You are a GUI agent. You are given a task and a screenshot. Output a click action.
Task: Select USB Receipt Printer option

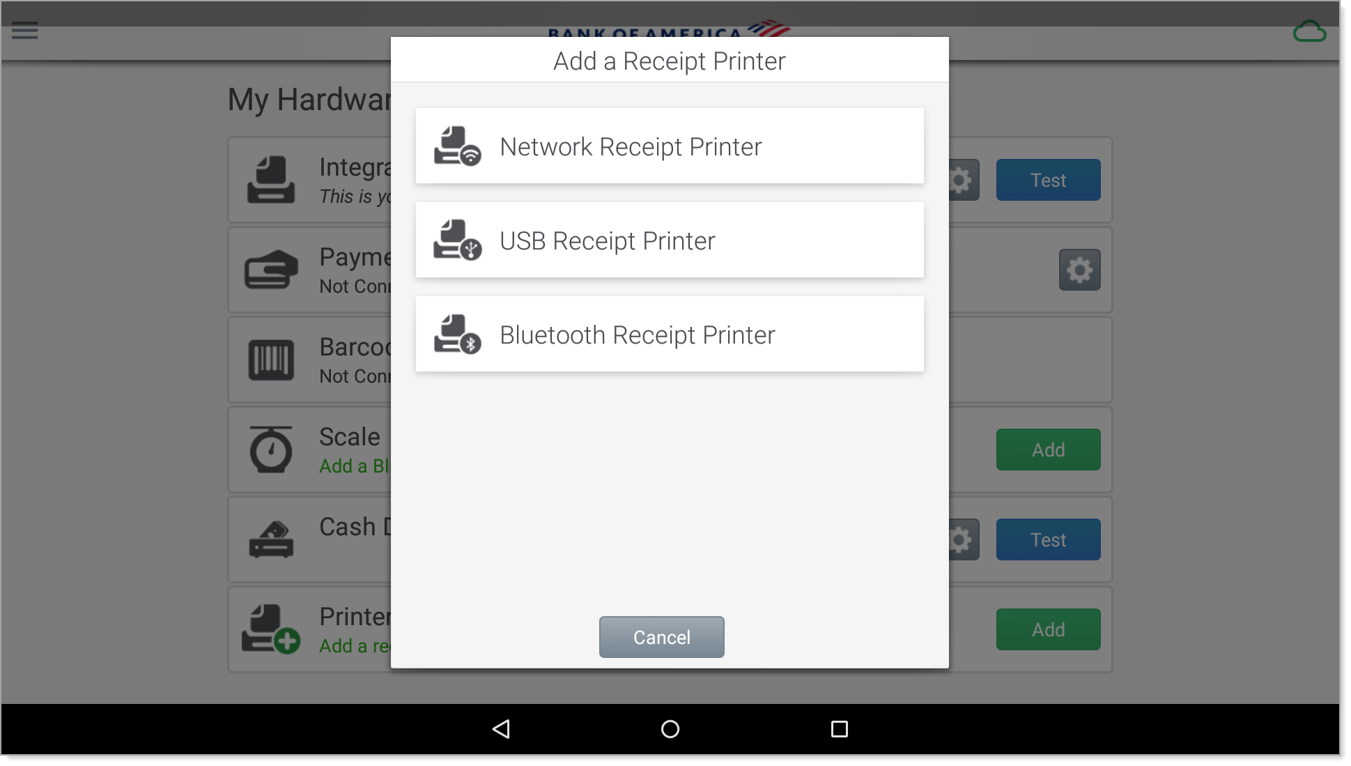[x=669, y=240]
